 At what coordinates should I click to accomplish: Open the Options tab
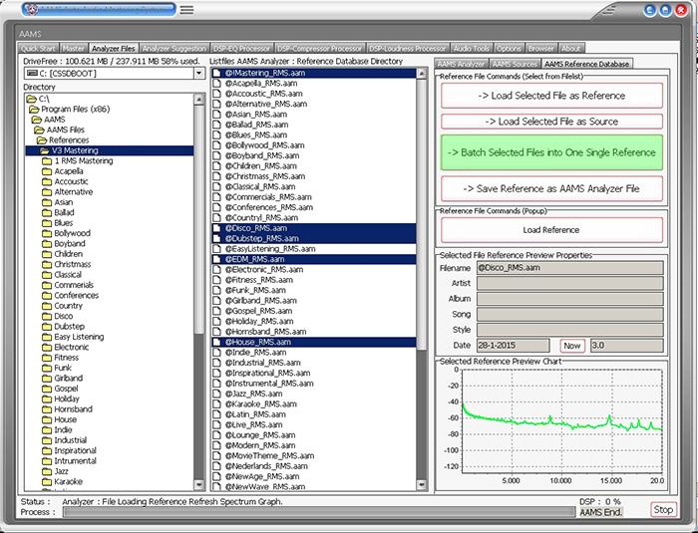[x=509, y=48]
